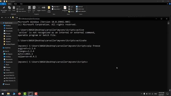The width and height of the screenshot is (171, 96).
Task: Open the Copy to ribbon button
Action: (34, 9)
